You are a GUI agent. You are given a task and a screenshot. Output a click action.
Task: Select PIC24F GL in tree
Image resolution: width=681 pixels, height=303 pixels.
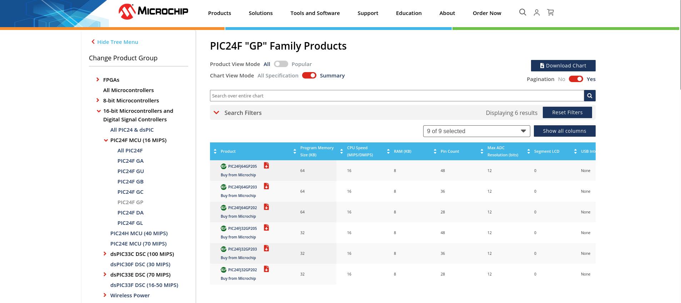point(130,223)
